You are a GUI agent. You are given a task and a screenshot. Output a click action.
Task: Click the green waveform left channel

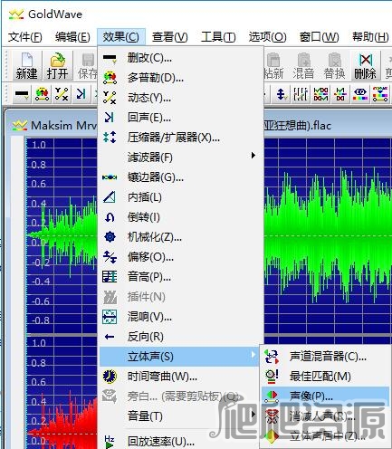click(328, 235)
